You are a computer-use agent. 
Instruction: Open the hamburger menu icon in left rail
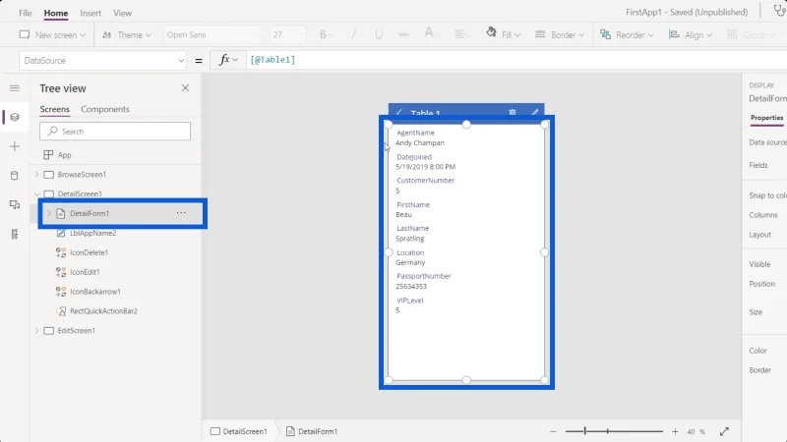(15, 88)
